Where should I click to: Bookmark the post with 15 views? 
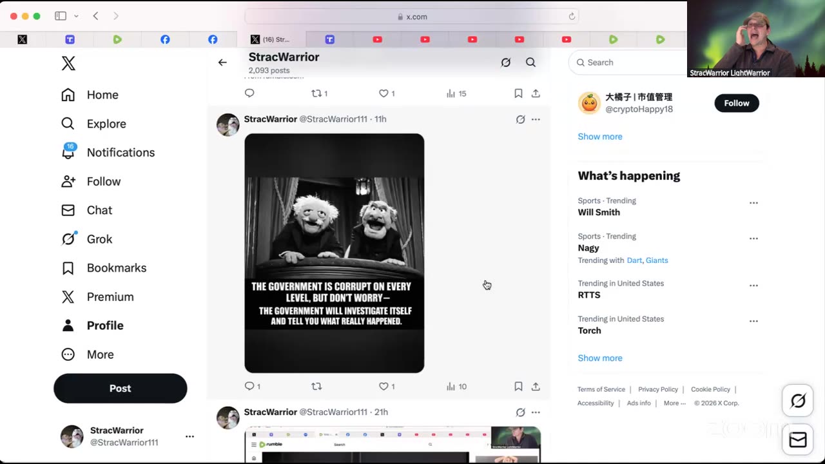(518, 93)
